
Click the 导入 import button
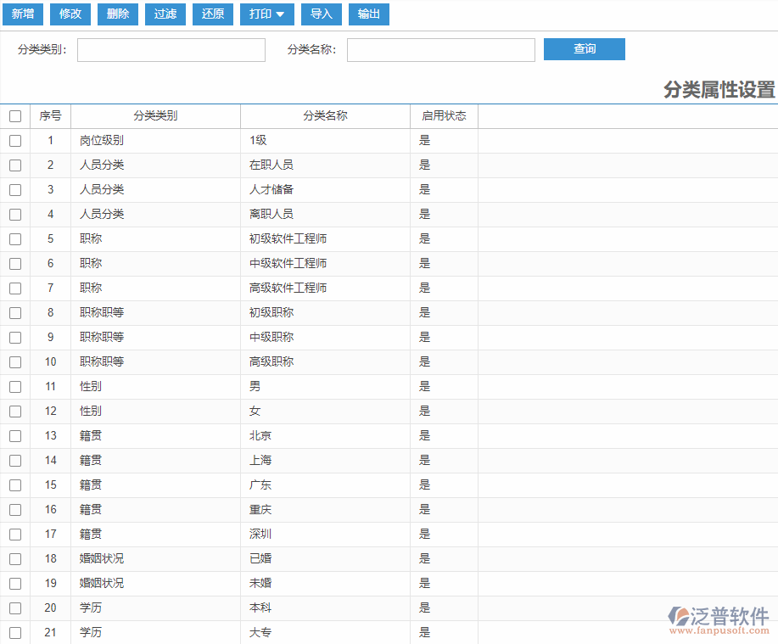[322, 14]
